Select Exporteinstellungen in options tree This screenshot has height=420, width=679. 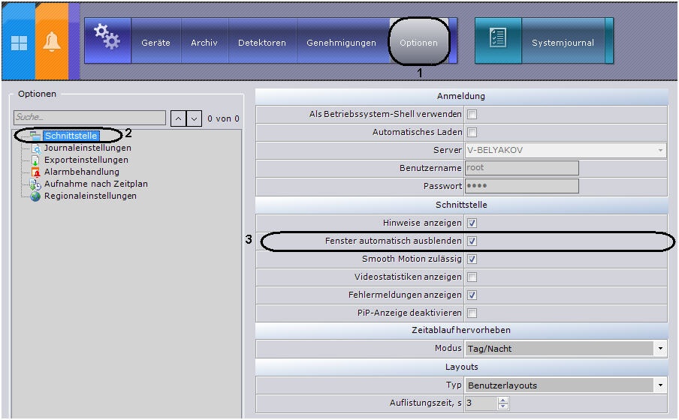click(86, 160)
